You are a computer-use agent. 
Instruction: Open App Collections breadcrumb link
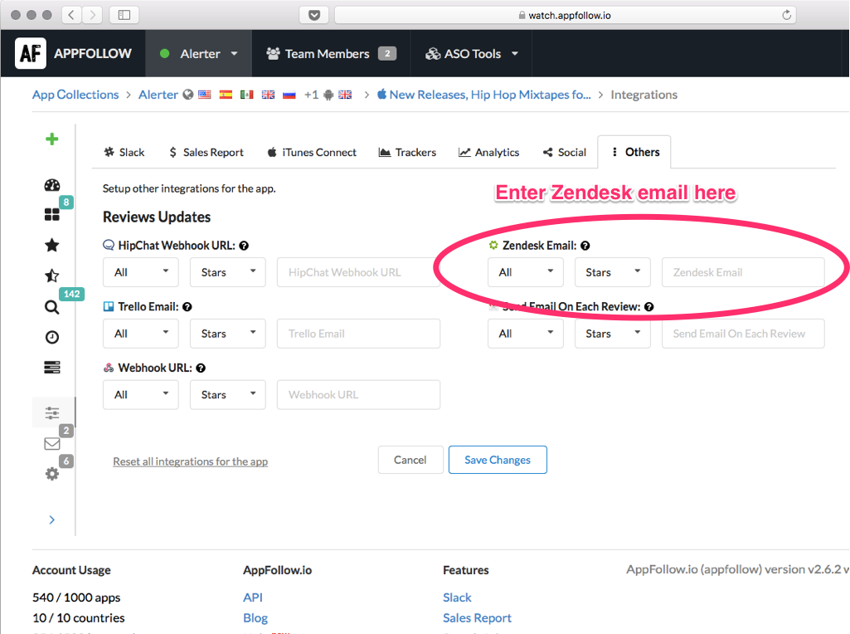75,95
